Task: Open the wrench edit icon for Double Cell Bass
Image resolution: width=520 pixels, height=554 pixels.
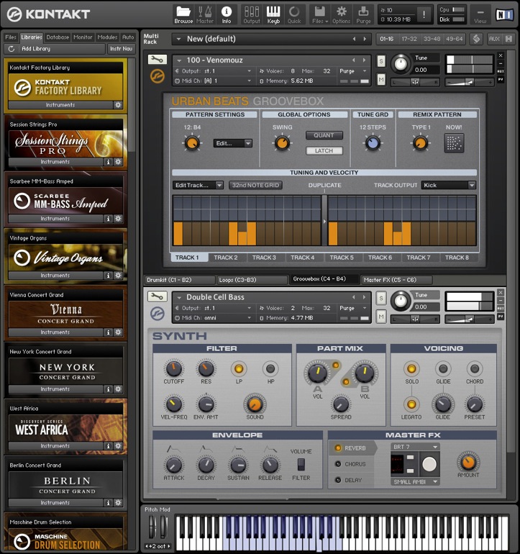Action: pyautogui.click(x=158, y=296)
